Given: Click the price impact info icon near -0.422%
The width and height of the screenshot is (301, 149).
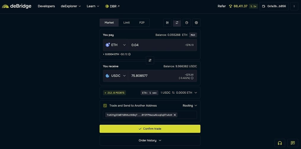Looking at the screenshot, I should 192,78.
